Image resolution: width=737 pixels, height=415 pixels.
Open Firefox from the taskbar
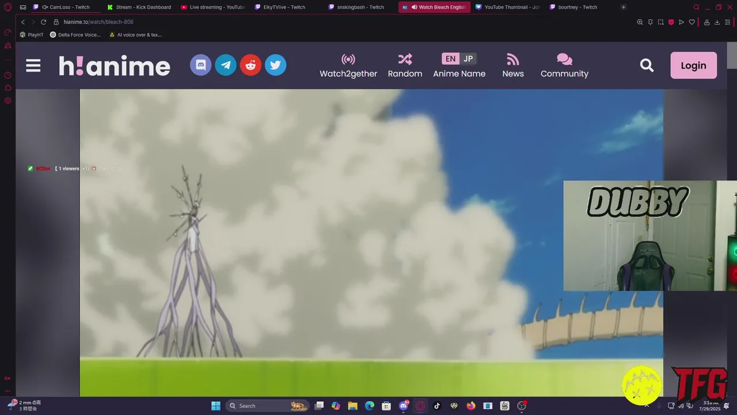[x=471, y=406]
